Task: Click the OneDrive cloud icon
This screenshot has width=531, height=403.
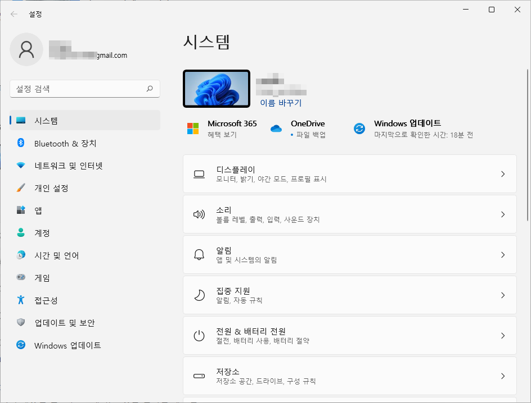Action: pos(276,129)
